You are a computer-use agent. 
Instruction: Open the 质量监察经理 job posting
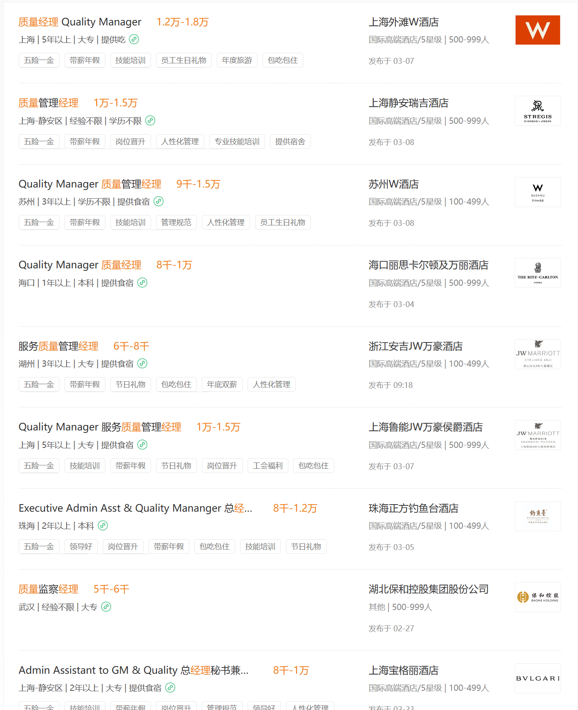[x=48, y=589]
